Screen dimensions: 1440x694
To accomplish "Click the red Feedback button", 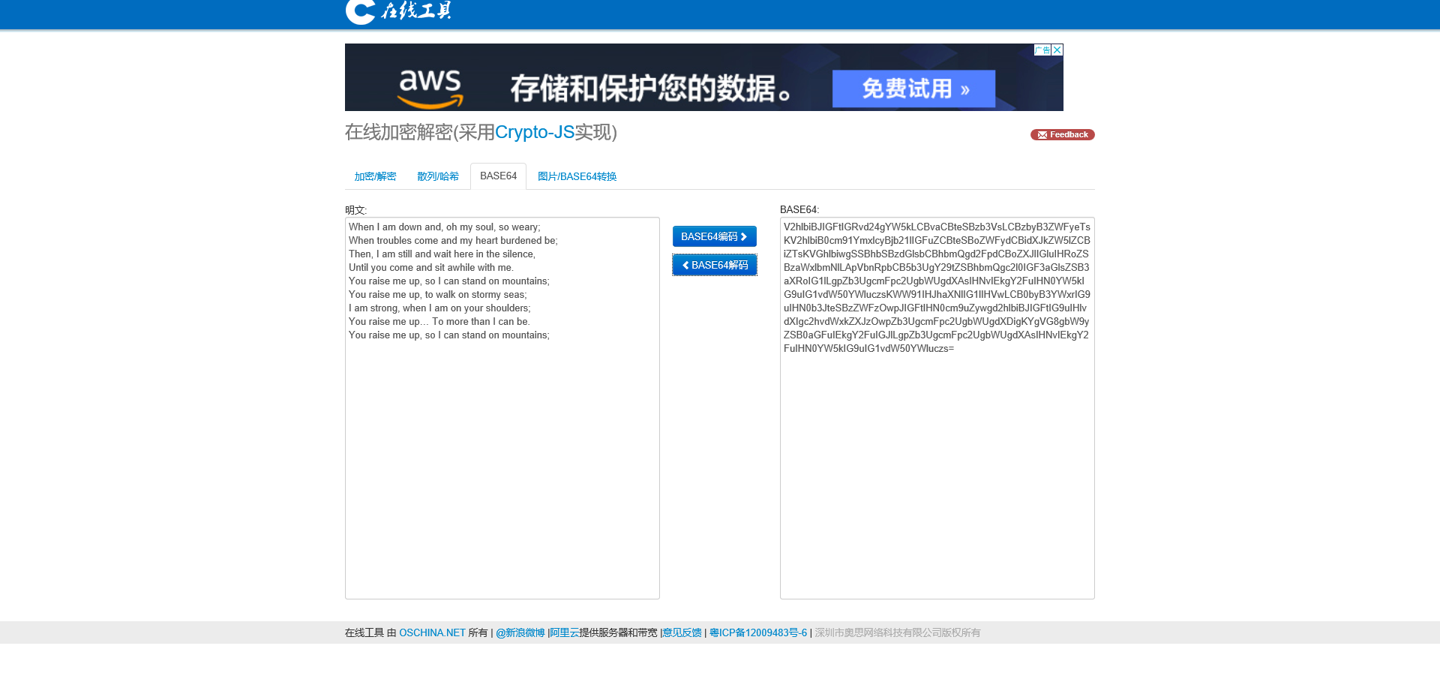I will click(x=1062, y=135).
